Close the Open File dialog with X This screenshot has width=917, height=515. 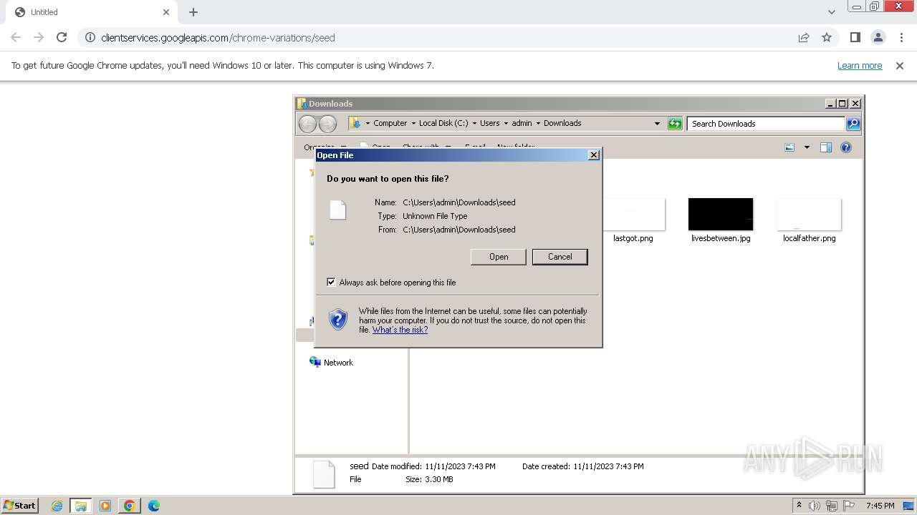(593, 154)
